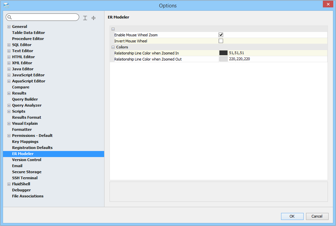The width and height of the screenshot is (336, 226).
Task: Expand the JavaScript Editor node
Action: pos(9,75)
